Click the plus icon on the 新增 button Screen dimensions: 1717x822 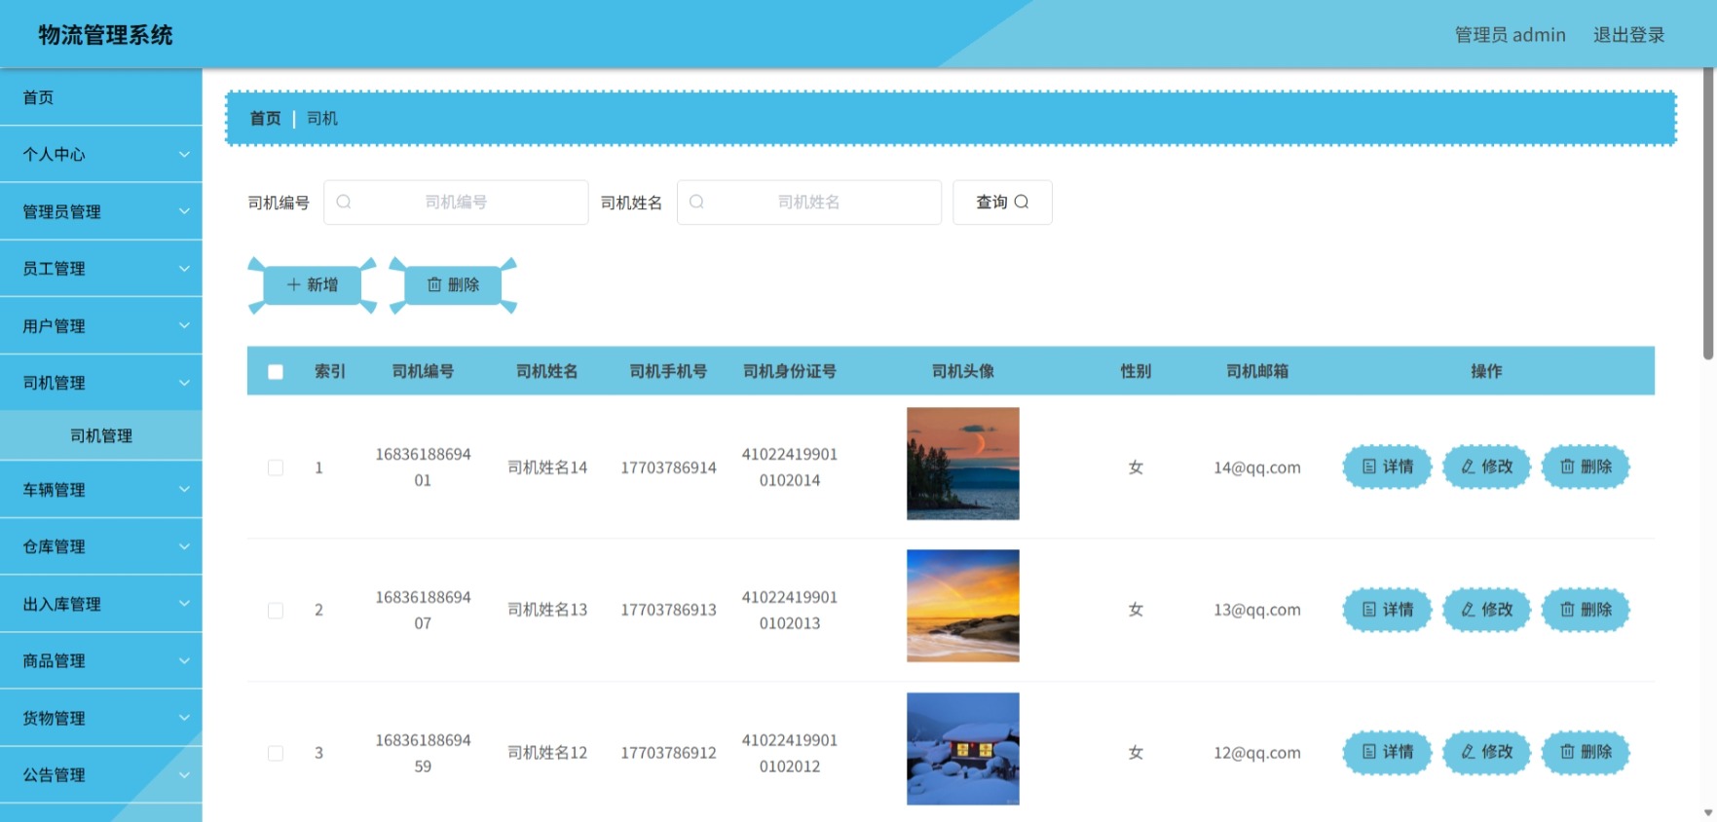(x=293, y=284)
